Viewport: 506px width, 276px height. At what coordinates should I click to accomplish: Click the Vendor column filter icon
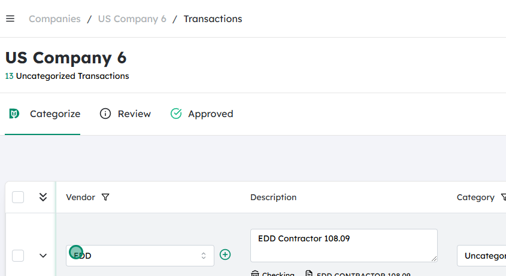coord(105,197)
